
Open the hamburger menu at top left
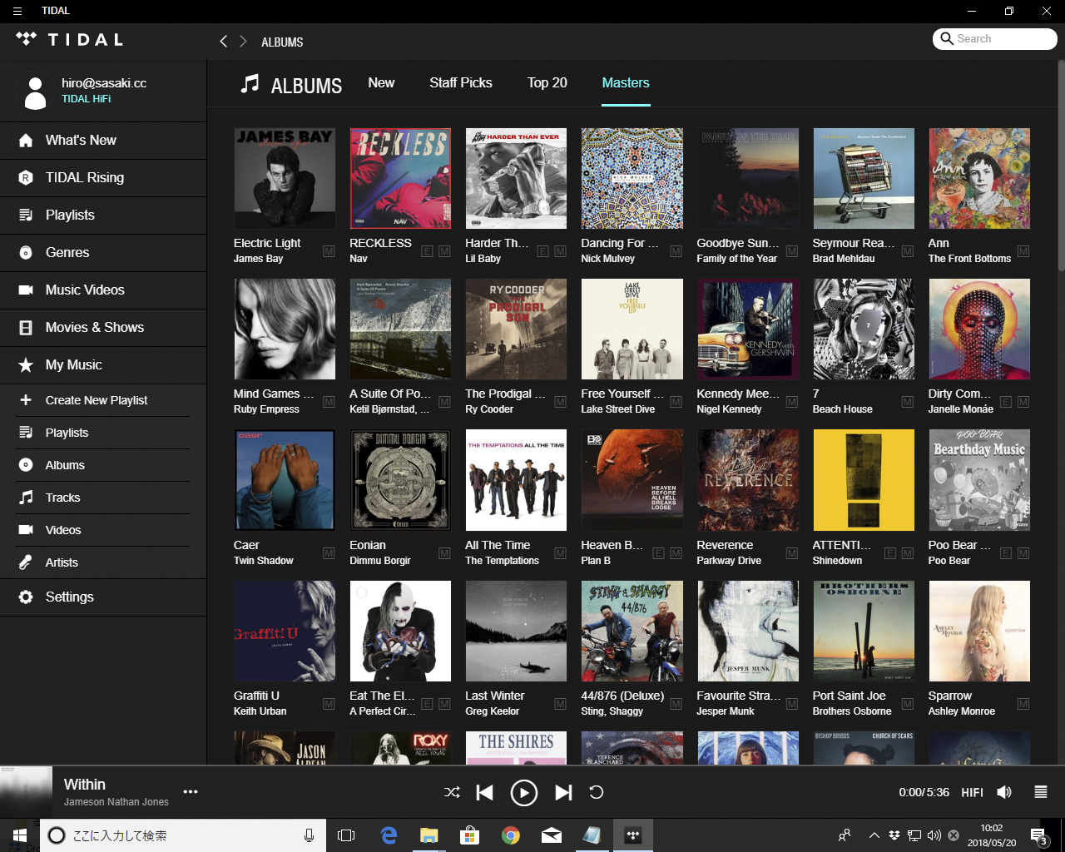16,11
